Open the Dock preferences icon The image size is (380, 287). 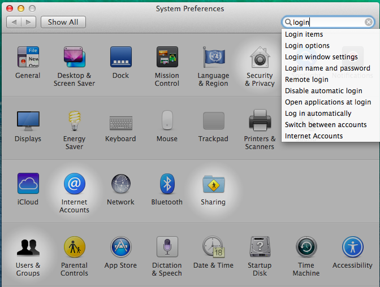[x=120, y=57]
